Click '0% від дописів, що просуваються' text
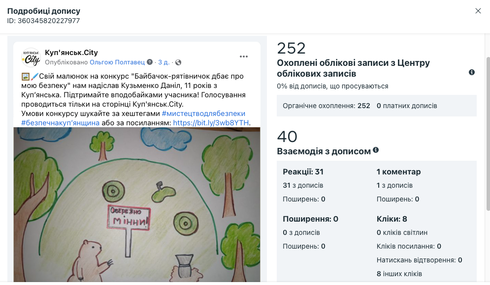 (x=332, y=86)
